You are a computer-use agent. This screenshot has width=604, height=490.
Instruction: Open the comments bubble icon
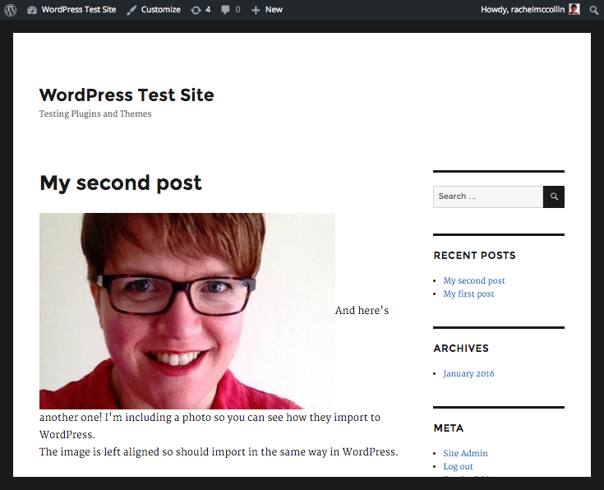click(225, 10)
